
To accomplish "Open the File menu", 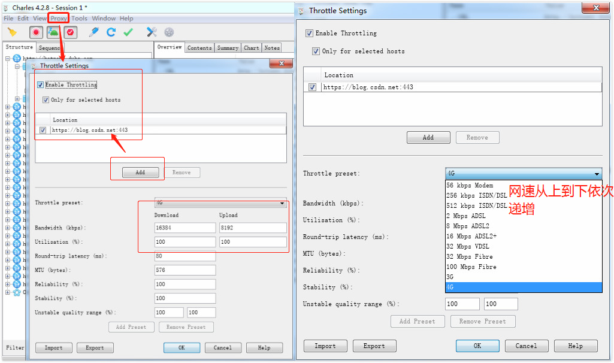I will point(8,19).
